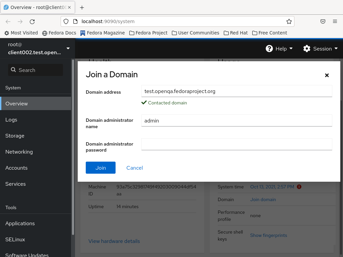
Task: Click the search magnifier icon in sidebar
Action: click(13, 70)
